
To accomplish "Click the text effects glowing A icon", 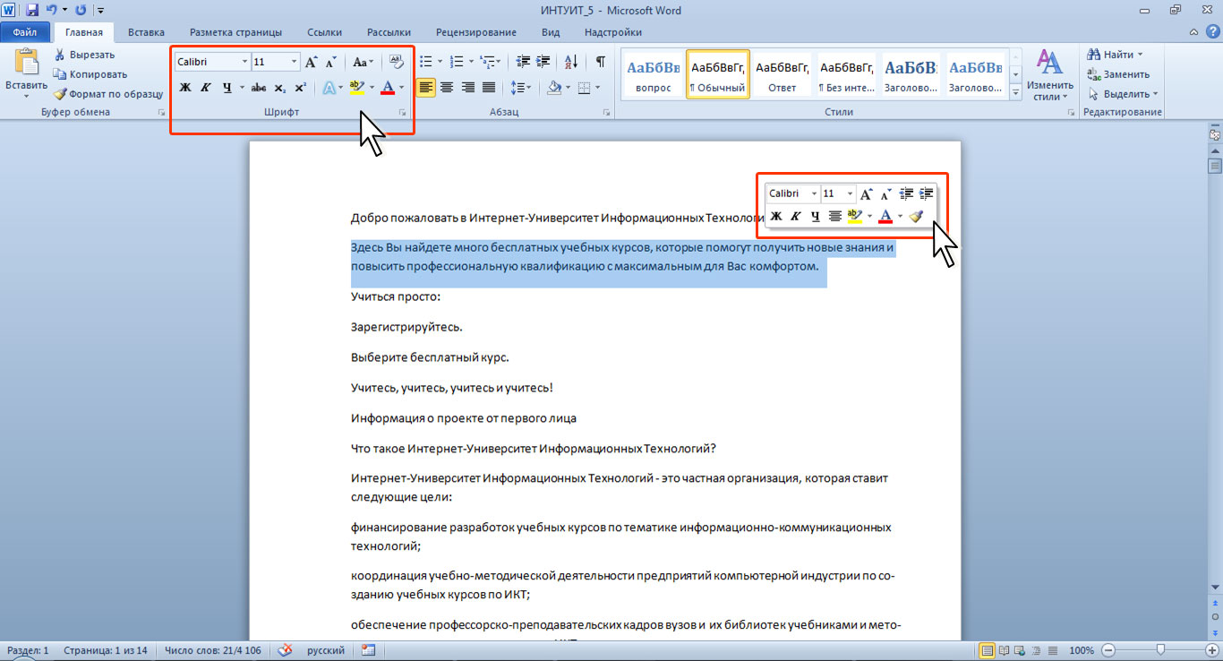I will click(x=329, y=88).
